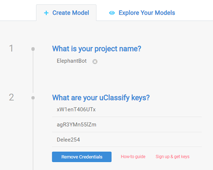Switch to the Explore Your Models tab
Image resolution: width=213 pixels, height=170 pixels.
click(142, 13)
